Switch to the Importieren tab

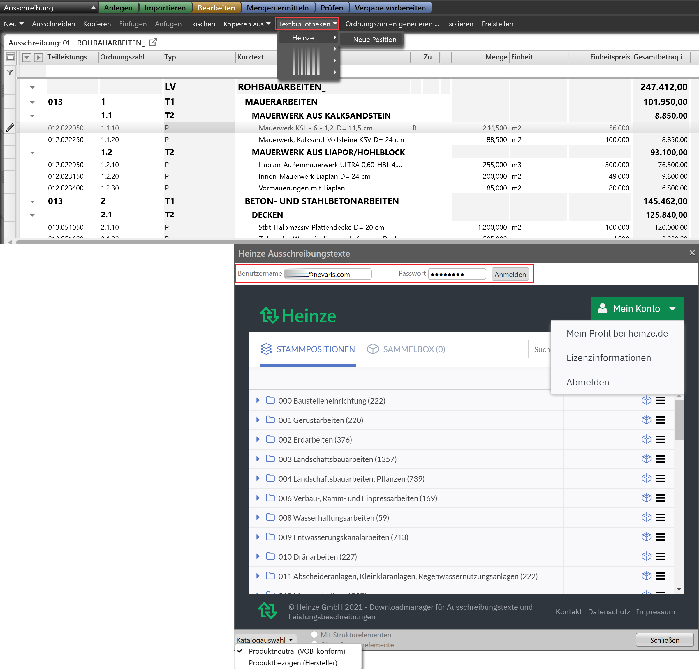tap(165, 8)
